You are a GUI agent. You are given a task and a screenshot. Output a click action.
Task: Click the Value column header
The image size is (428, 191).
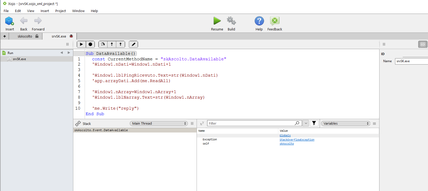click(x=284, y=131)
